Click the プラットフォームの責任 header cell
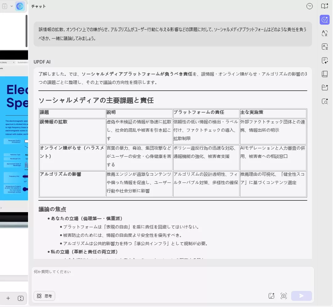The width and height of the screenshot is (333, 307). click(206, 113)
